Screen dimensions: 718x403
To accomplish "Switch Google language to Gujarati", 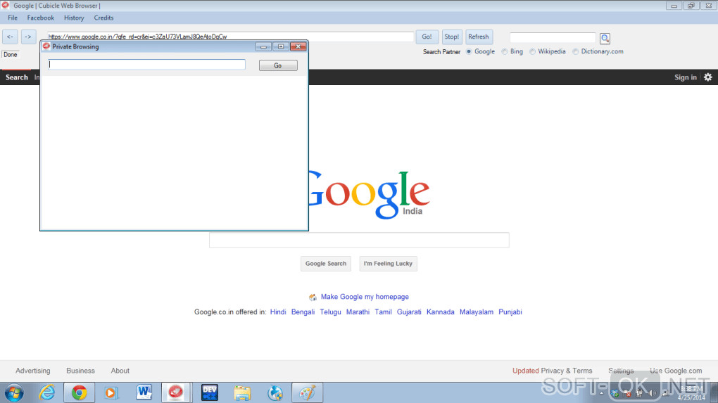I will (409, 312).
